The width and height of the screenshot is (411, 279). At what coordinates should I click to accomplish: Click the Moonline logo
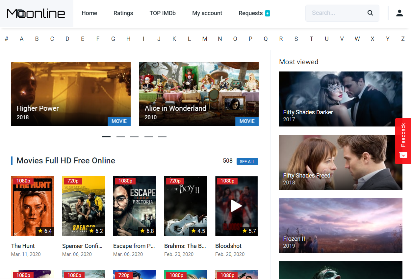(36, 14)
